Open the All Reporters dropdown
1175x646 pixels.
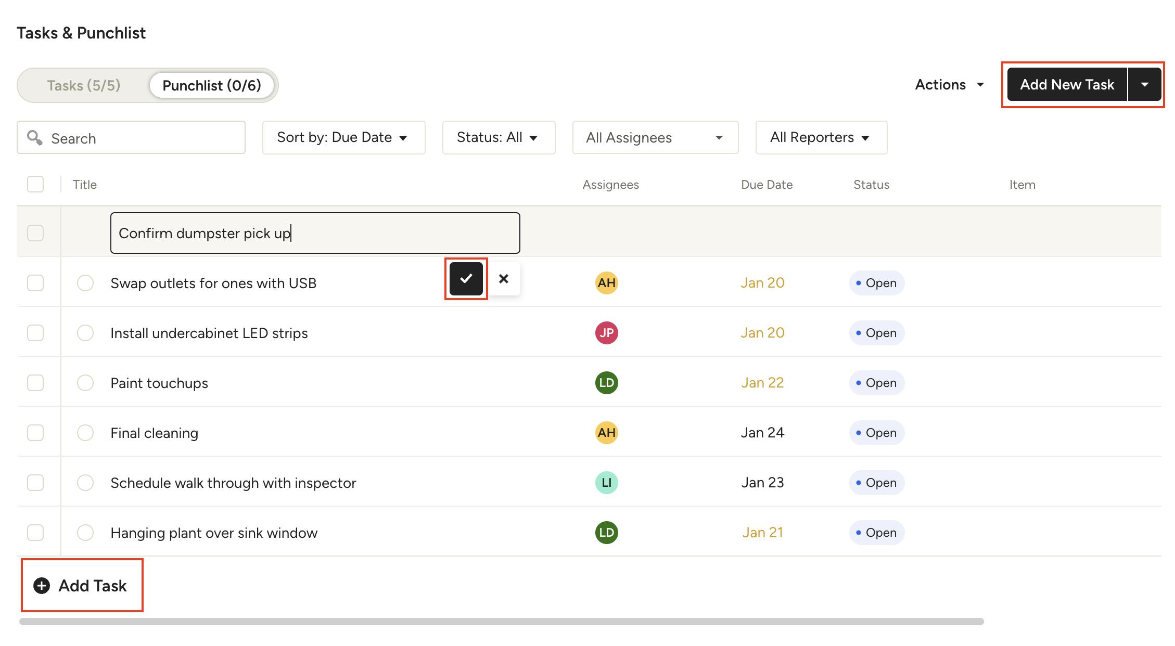pos(821,137)
